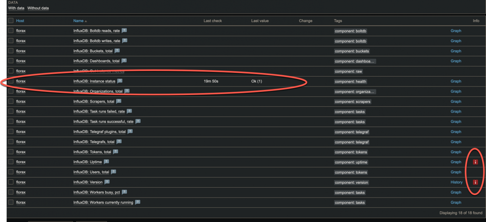Switch to the With data filter tab

click(16, 8)
